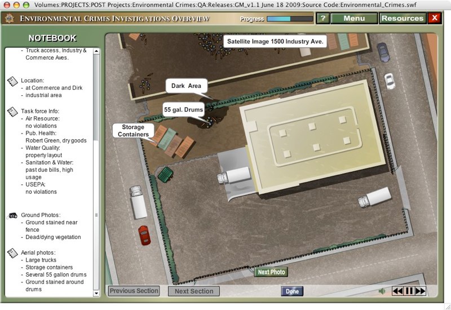
Task: Open the Resources menu
Action: [403, 18]
